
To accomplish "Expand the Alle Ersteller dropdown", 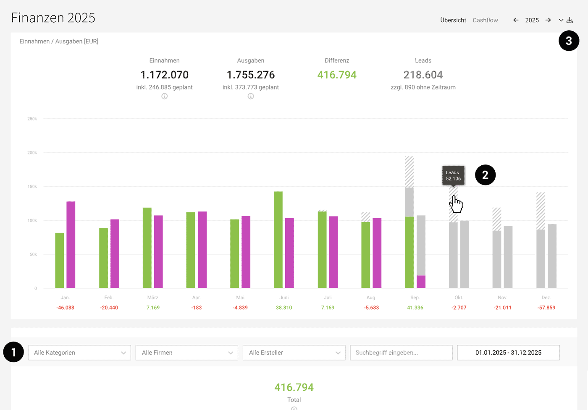I will pyautogui.click(x=294, y=353).
